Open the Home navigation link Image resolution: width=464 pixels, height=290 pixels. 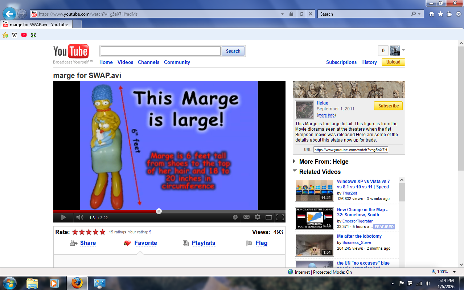click(x=106, y=62)
